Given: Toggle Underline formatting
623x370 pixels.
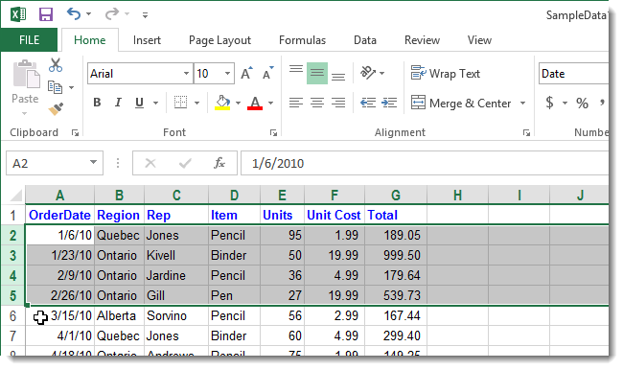Looking at the screenshot, I should tap(139, 103).
